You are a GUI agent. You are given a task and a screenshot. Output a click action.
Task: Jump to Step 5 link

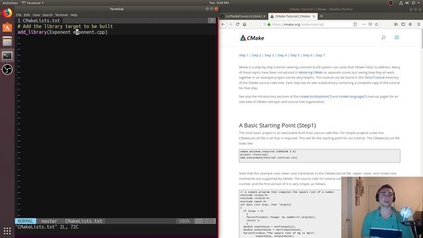(295, 56)
